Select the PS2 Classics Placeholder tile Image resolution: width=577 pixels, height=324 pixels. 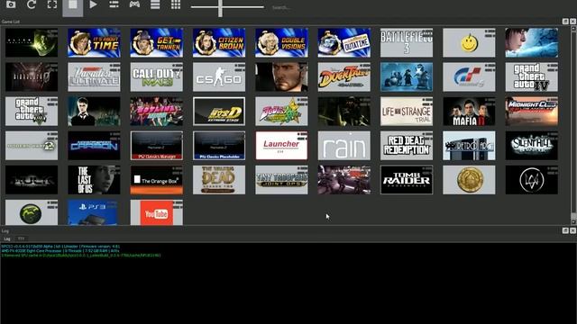pyautogui.click(x=219, y=146)
